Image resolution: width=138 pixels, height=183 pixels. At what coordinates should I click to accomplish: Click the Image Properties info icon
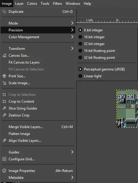(x=4, y=171)
